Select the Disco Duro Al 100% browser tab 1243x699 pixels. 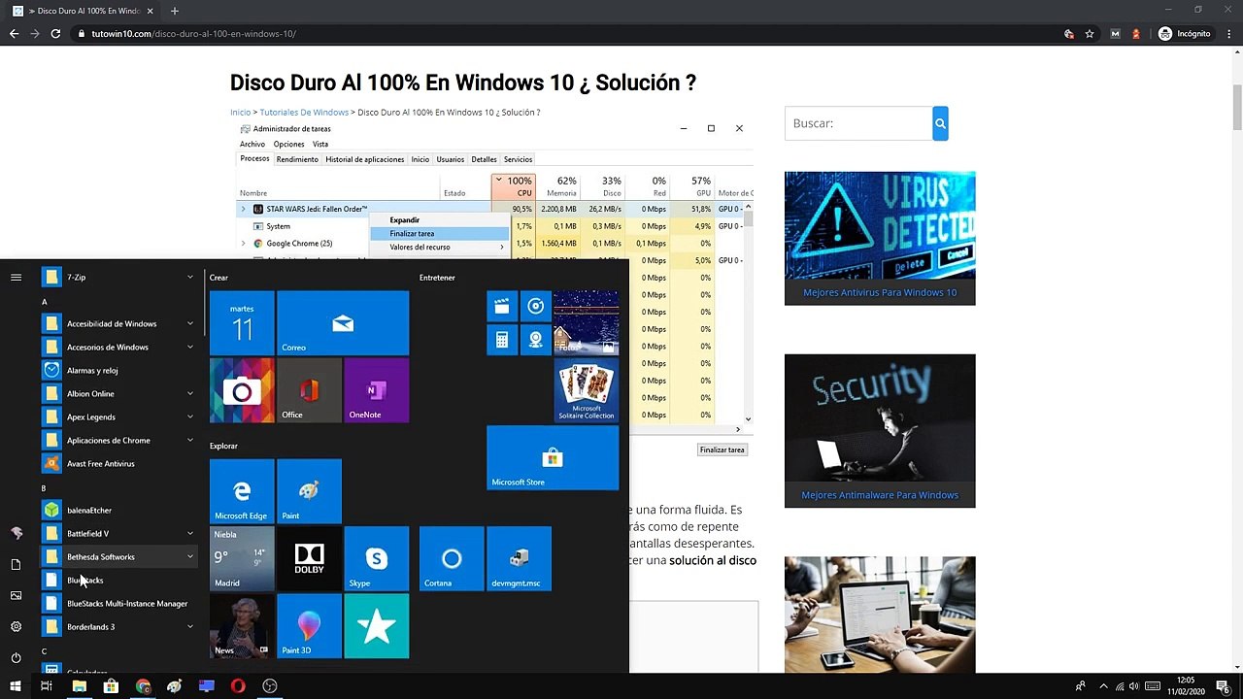pyautogui.click(x=84, y=11)
